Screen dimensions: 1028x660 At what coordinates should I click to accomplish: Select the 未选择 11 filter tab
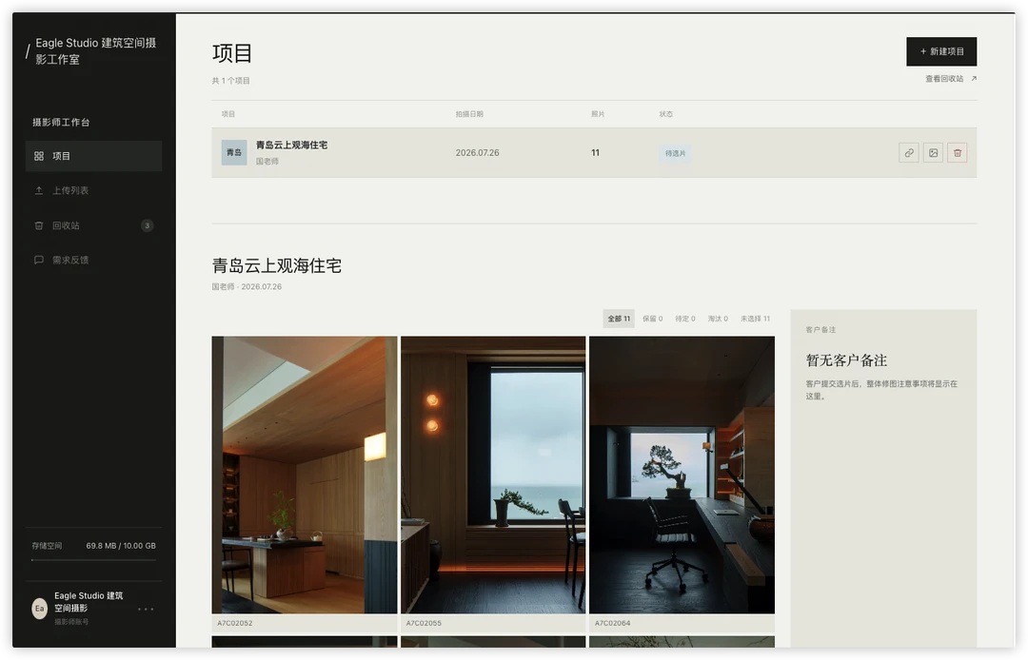[755, 319]
